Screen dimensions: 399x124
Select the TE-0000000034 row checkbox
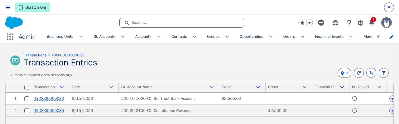pos(27,99)
